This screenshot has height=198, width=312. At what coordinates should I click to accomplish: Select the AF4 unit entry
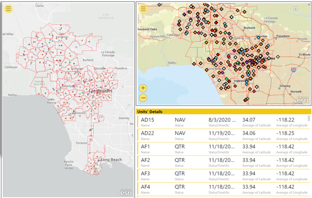223,189
